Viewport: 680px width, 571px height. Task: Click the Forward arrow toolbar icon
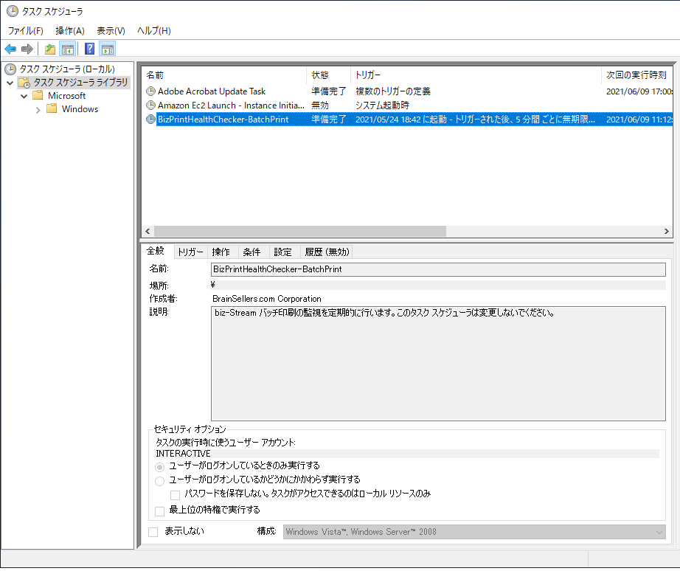pyautogui.click(x=27, y=49)
